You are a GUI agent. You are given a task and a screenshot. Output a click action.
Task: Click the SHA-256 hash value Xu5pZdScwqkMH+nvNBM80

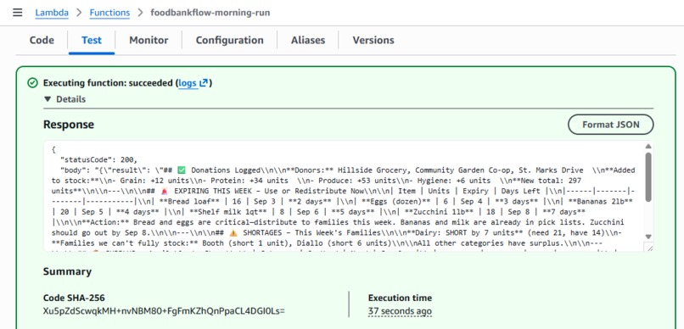click(x=164, y=311)
